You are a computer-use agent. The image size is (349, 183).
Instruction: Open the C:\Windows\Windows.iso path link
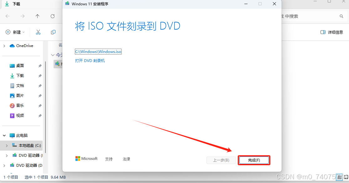[98, 52]
